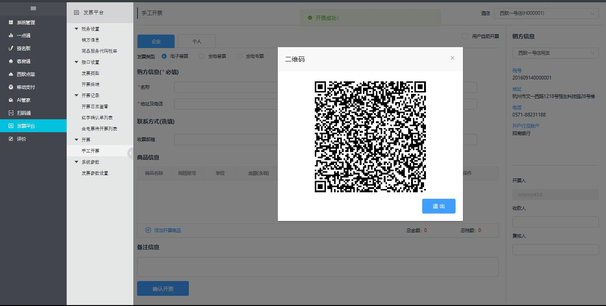Enable the 用户自助开票 option
The width and height of the screenshot is (606, 306).
coord(465,36)
